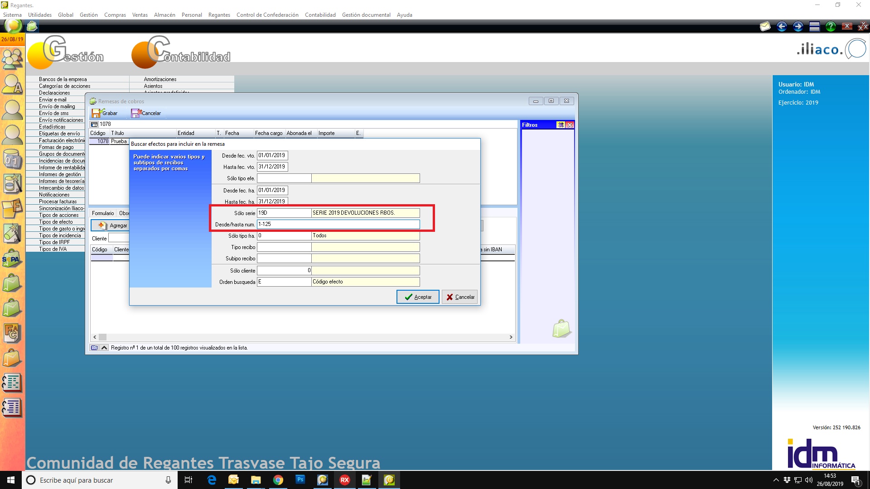This screenshot has width=870, height=489.
Task: Click the Orden busqueda code field
Action: tap(284, 282)
